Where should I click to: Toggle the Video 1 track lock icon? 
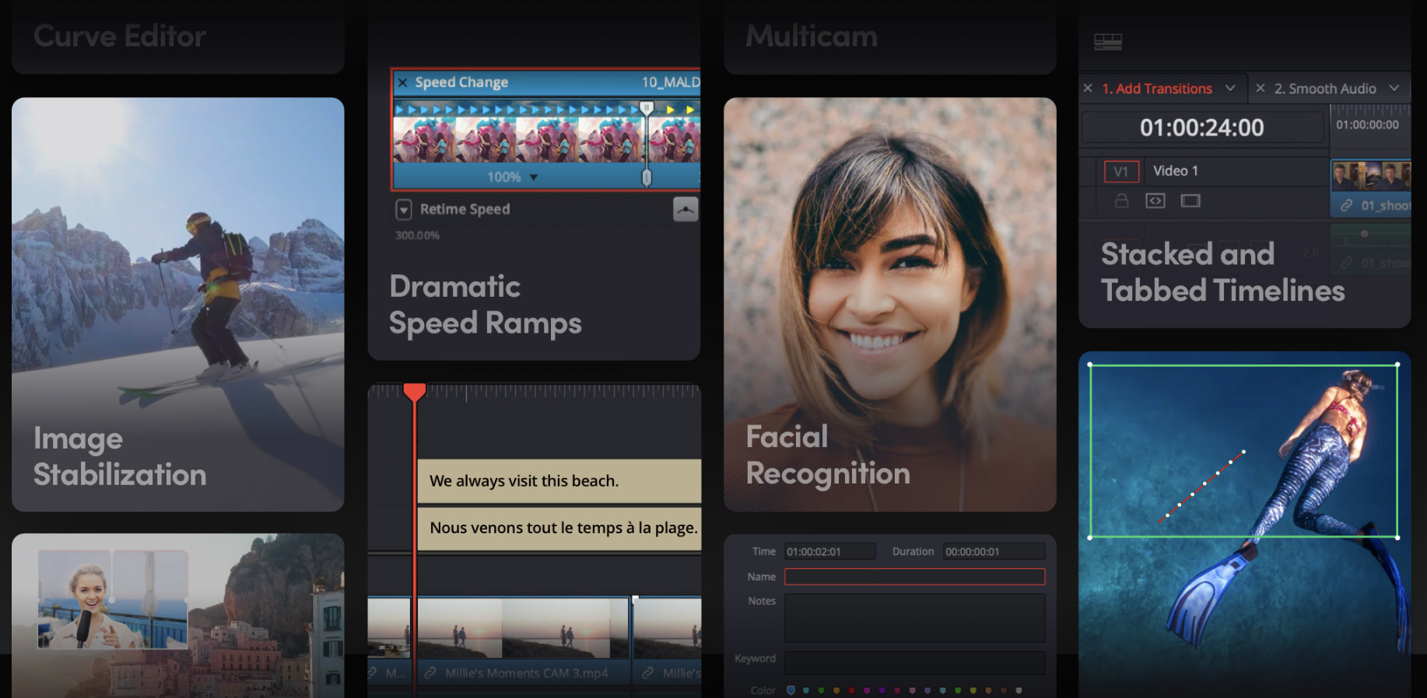pyautogui.click(x=1121, y=201)
